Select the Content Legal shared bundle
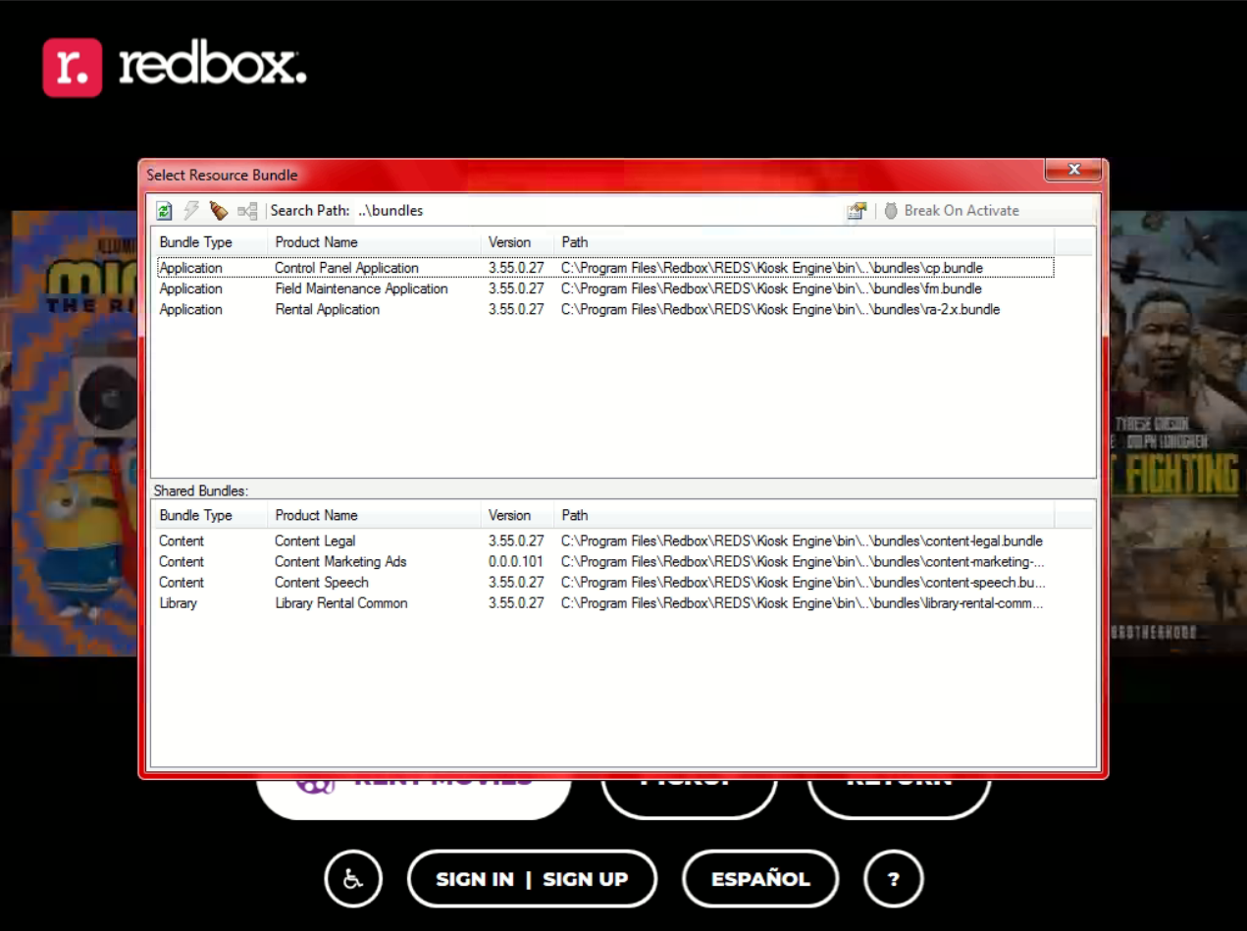 coord(604,541)
